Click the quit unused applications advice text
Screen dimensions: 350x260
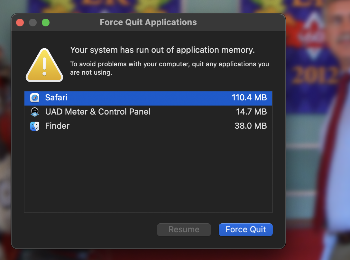[170, 68]
